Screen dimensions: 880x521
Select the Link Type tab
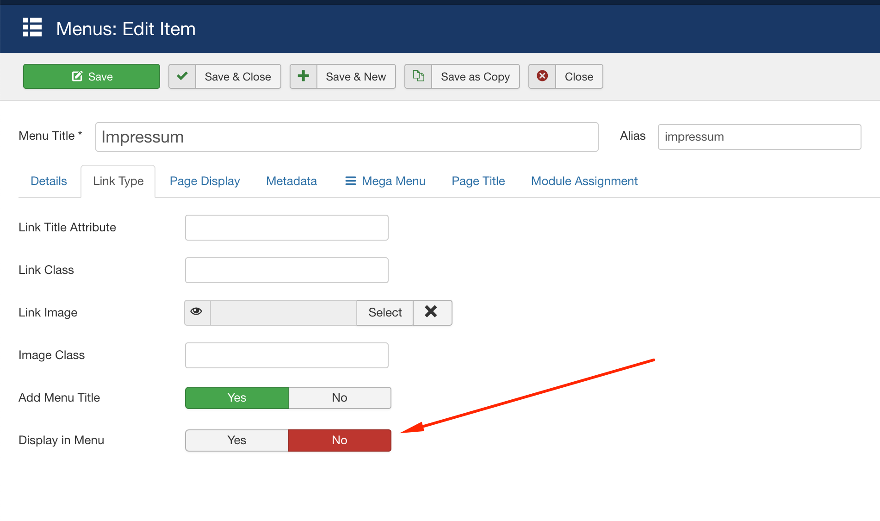pyautogui.click(x=118, y=181)
